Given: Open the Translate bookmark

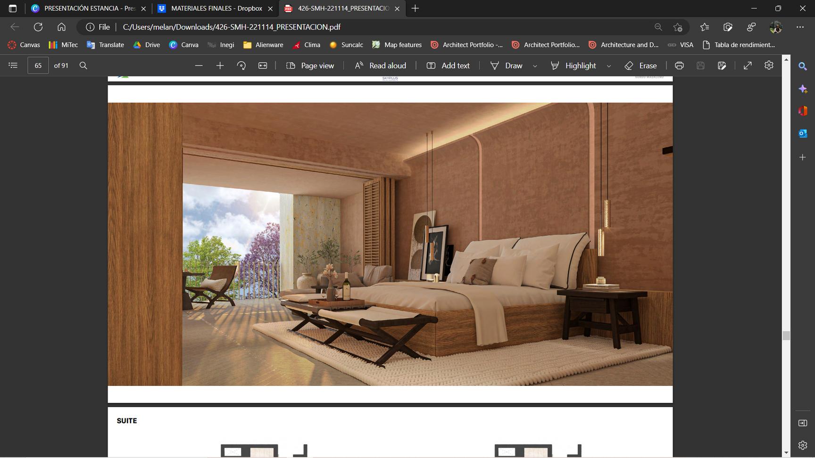Looking at the screenshot, I should tap(105, 45).
